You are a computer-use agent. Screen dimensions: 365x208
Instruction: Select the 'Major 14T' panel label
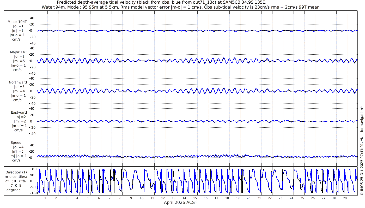click(x=18, y=52)
